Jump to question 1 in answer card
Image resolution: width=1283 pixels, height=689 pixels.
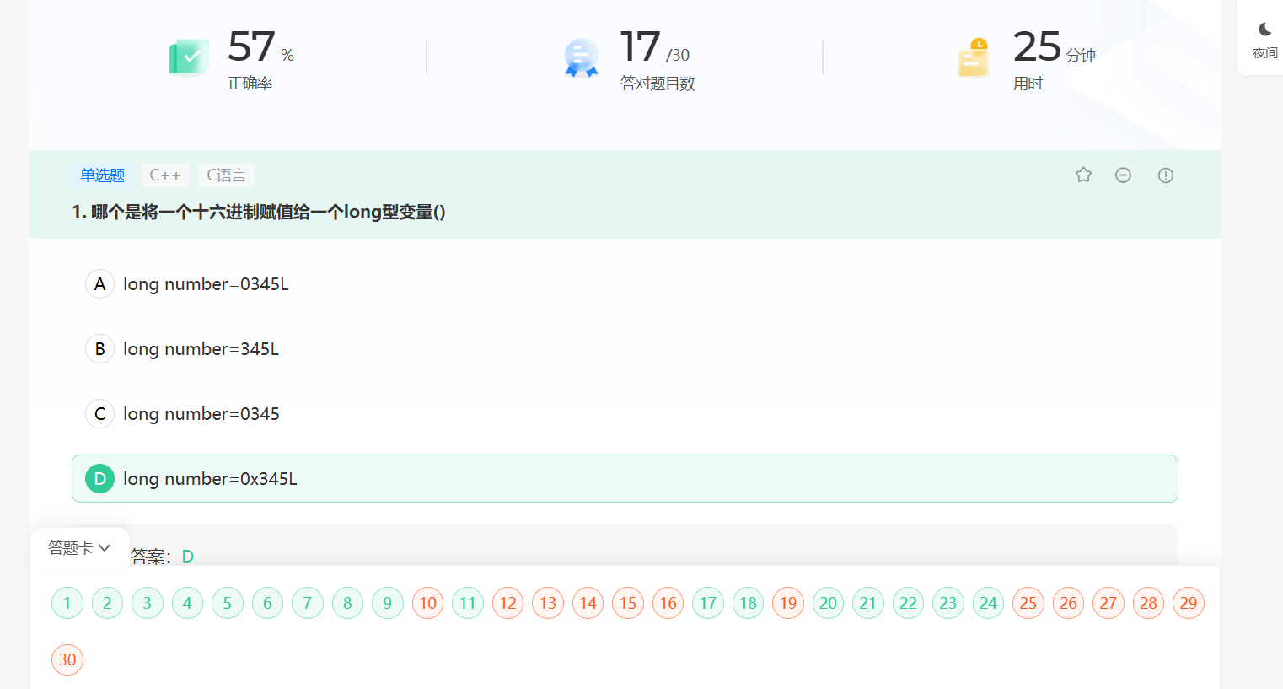pos(67,603)
